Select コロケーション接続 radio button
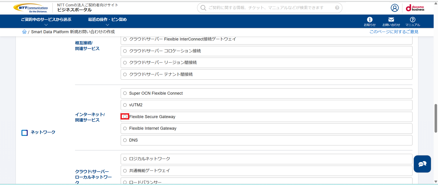The image size is (438, 185). pos(125,51)
